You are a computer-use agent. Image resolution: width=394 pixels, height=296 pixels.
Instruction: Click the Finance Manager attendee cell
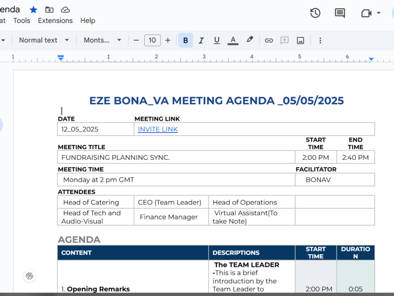(x=171, y=217)
